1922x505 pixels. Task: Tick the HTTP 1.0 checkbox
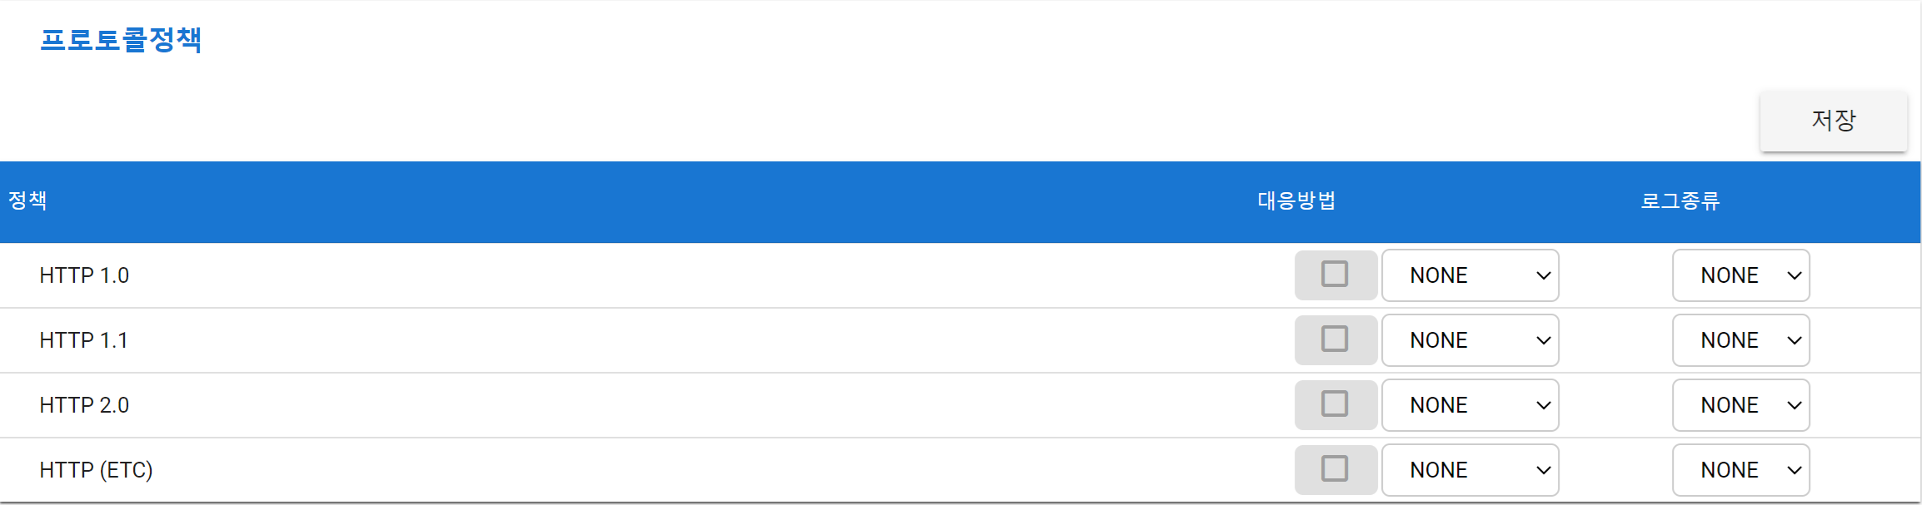pyautogui.click(x=1335, y=274)
